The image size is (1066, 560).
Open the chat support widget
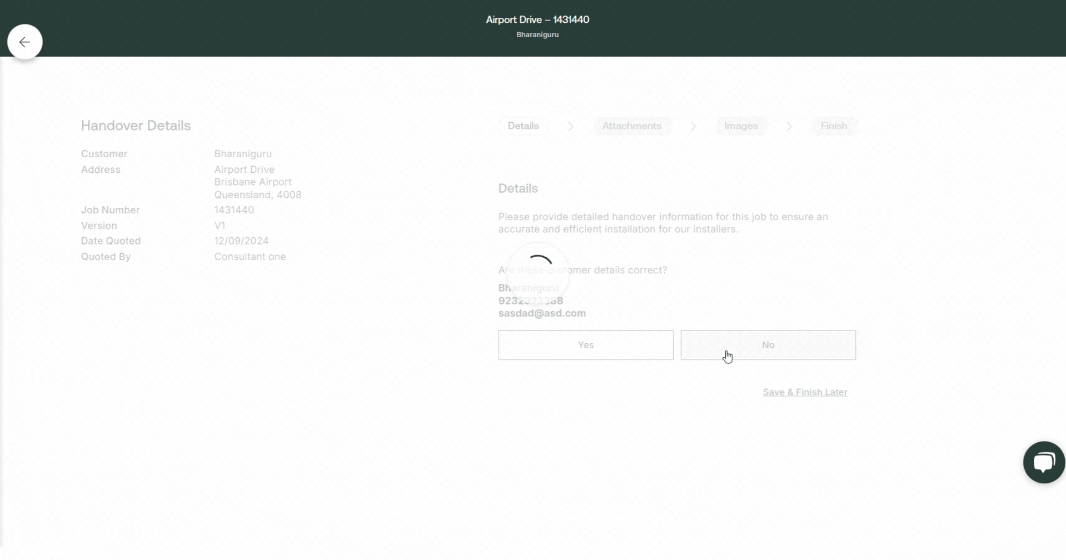[x=1043, y=462]
